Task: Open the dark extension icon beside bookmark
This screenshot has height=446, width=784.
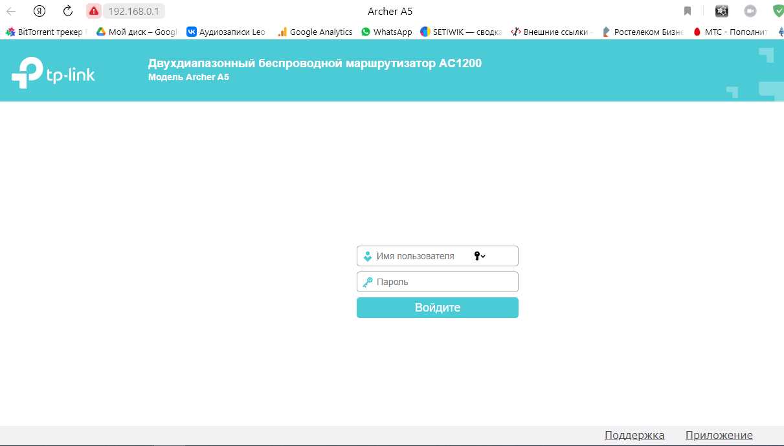Action: (x=721, y=11)
